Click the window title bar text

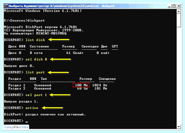click(62, 6)
